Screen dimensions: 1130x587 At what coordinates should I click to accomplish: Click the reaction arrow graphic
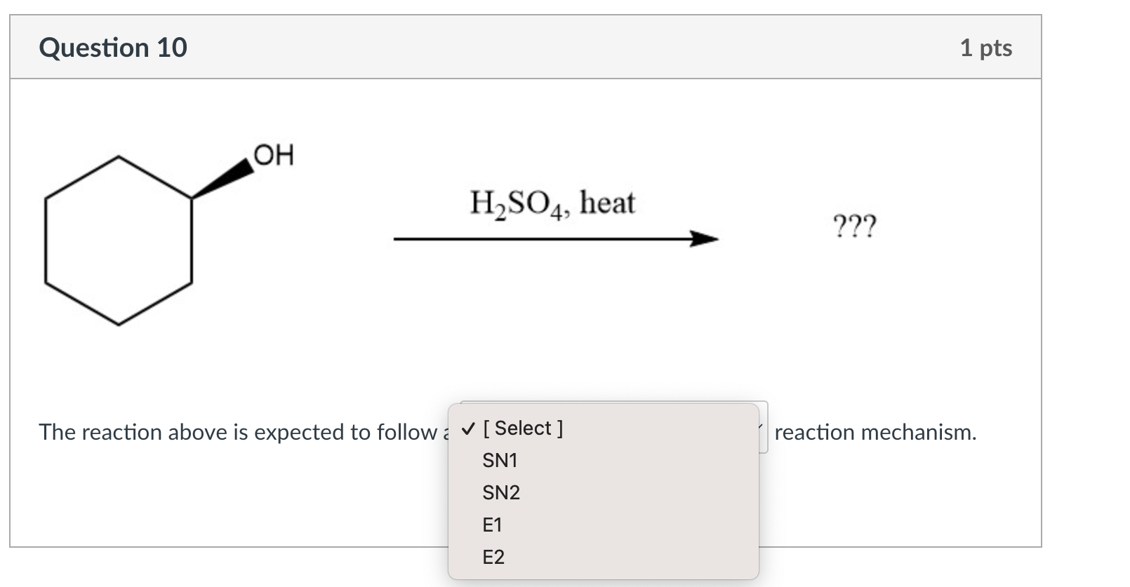tap(554, 238)
